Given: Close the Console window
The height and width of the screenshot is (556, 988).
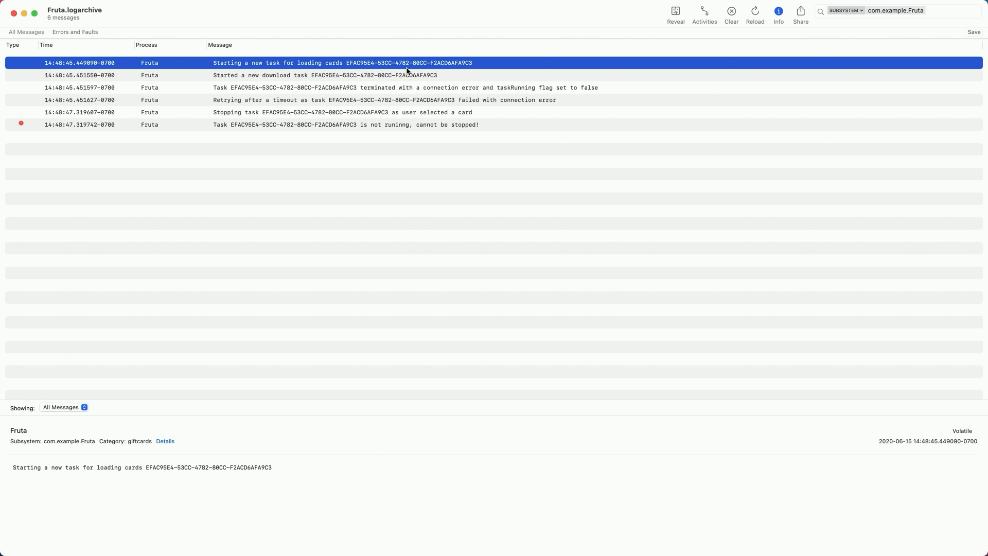Looking at the screenshot, I should (14, 13).
